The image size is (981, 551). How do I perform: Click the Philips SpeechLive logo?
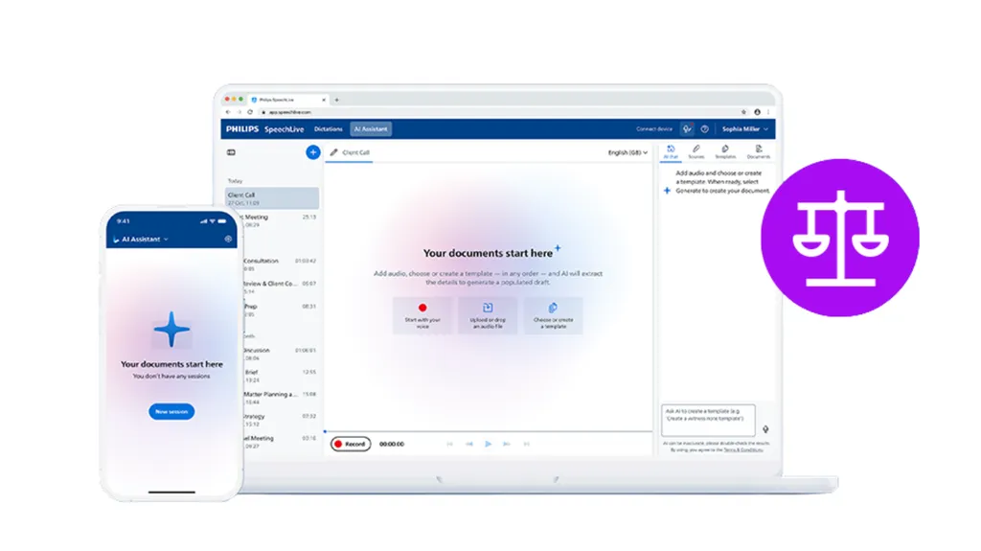click(264, 129)
